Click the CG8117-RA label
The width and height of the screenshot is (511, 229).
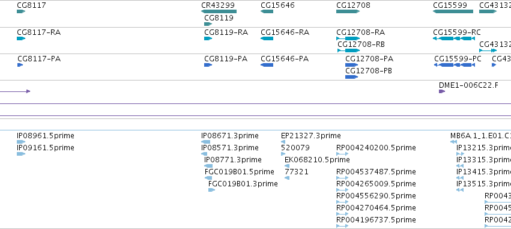point(39,32)
